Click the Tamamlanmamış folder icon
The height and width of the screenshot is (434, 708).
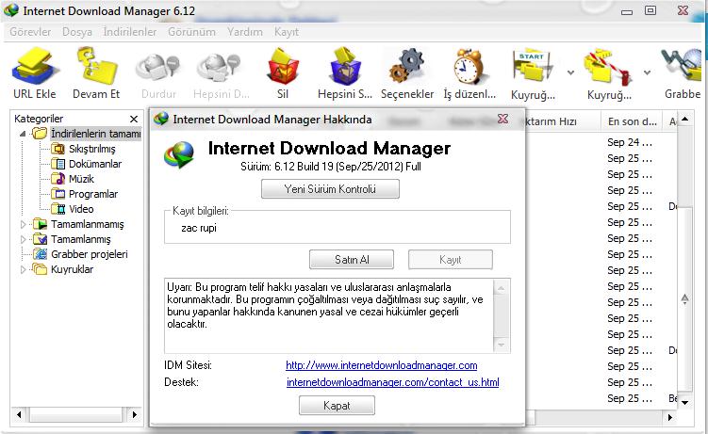coord(40,224)
